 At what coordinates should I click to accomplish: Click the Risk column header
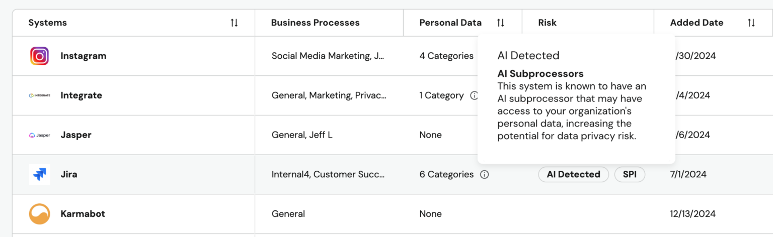pos(547,23)
